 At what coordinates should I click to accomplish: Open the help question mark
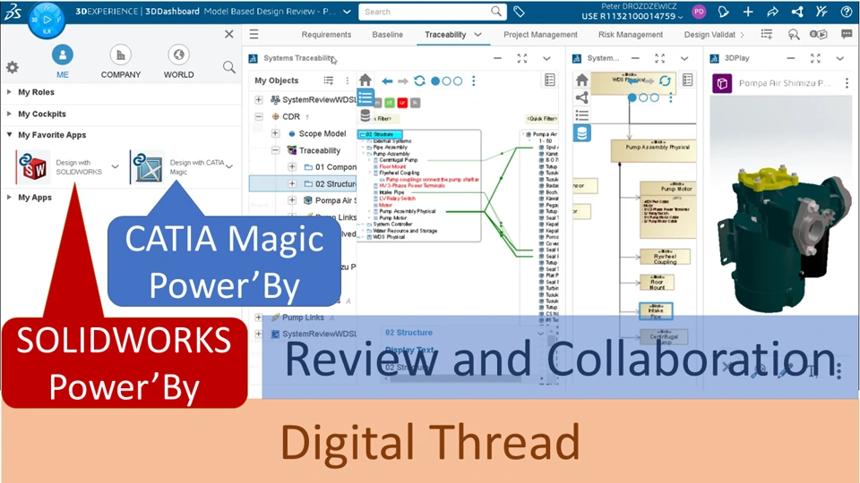[847, 12]
